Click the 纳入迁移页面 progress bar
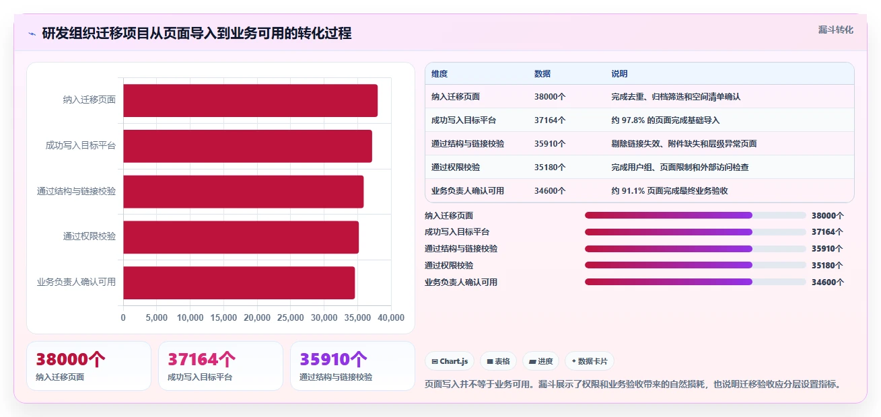 [x=695, y=215]
